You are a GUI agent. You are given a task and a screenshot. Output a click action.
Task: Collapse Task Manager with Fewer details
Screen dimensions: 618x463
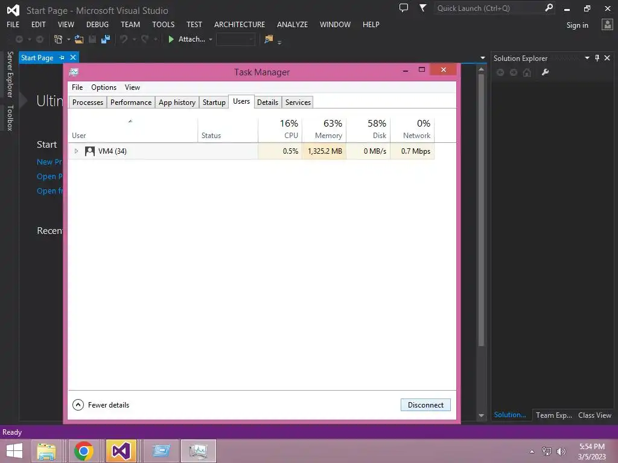pos(101,405)
